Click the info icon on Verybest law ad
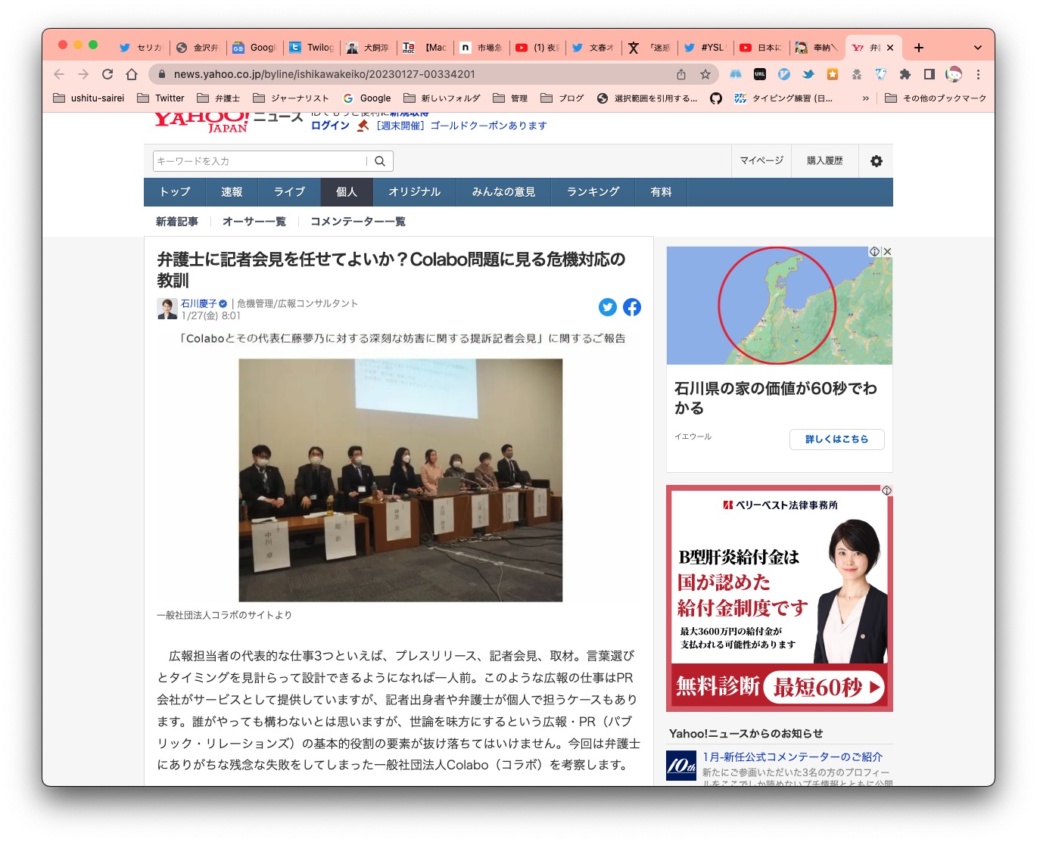Viewport: 1037px width, 842px height. click(886, 491)
